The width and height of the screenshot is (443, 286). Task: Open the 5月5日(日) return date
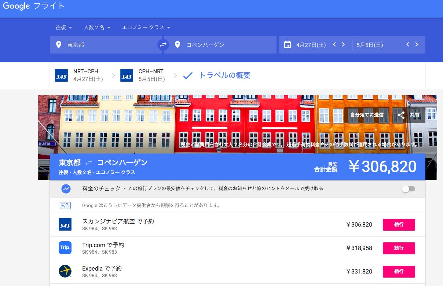pyautogui.click(x=370, y=45)
